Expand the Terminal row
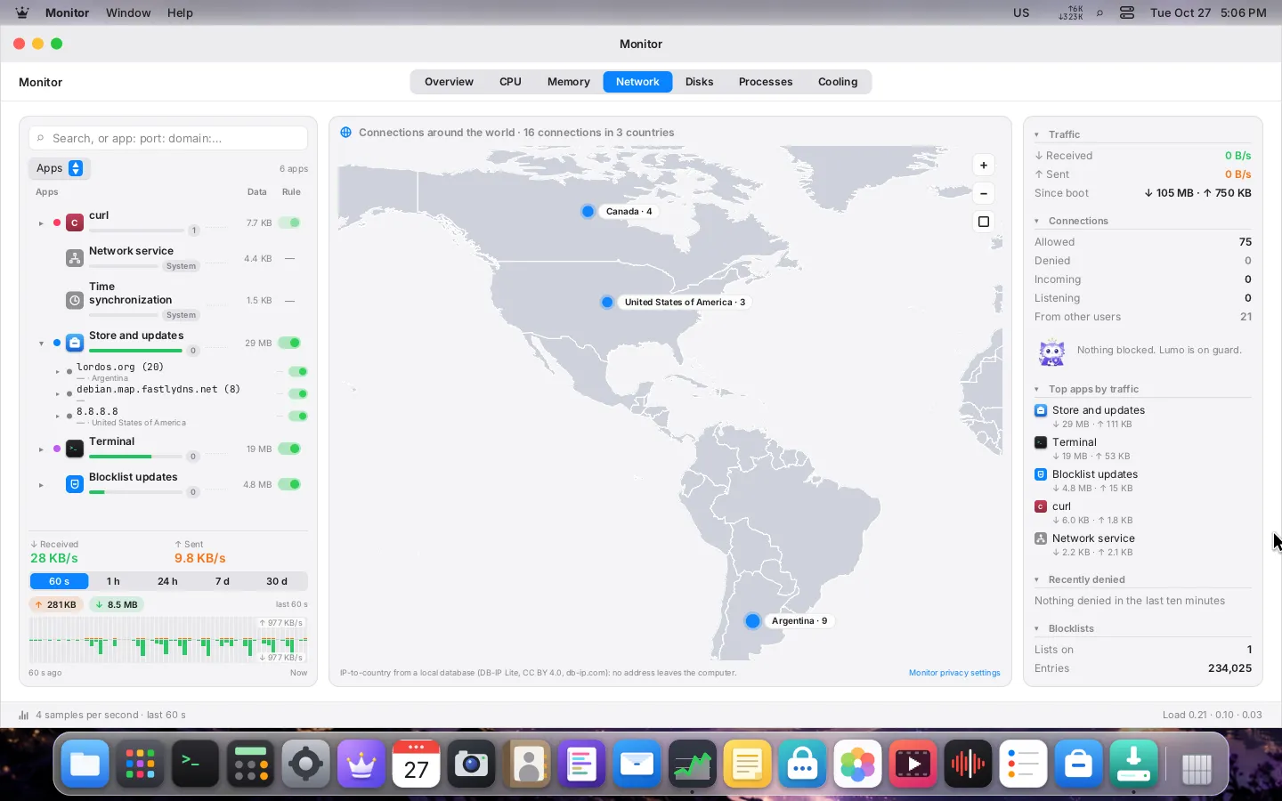Screen dimensions: 1282x801 click(x=41, y=449)
